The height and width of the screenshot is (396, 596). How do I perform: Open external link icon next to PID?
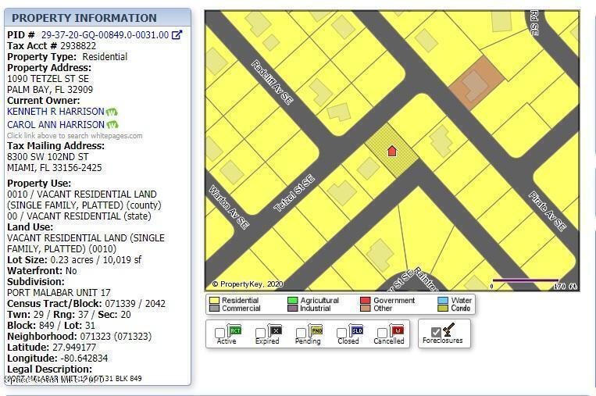click(177, 35)
